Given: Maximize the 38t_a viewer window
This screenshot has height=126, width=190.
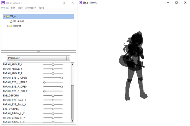Looking at the screenshot, I should pos(177,3).
